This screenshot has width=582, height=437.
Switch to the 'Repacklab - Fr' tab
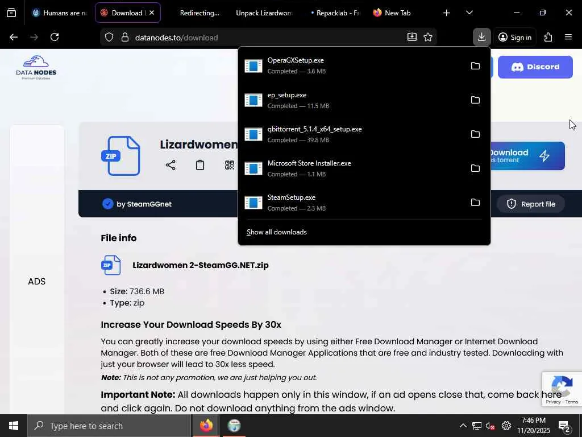click(x=335, y=13)
